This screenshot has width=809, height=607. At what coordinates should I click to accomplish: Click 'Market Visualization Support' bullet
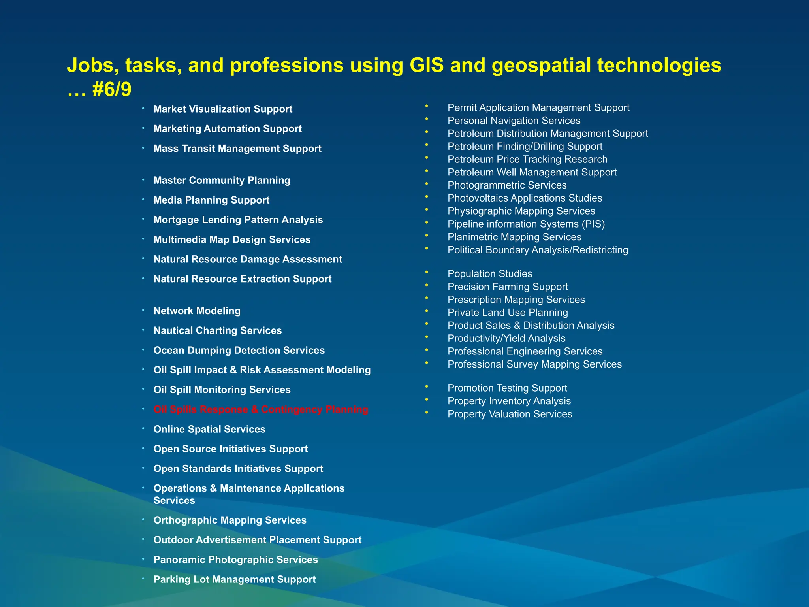tap(223, 109)
